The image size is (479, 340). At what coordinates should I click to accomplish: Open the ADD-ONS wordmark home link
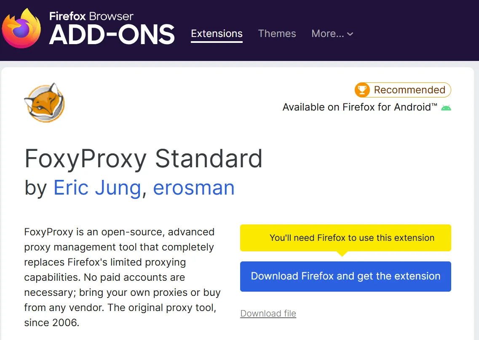click(x=112, y=34)
